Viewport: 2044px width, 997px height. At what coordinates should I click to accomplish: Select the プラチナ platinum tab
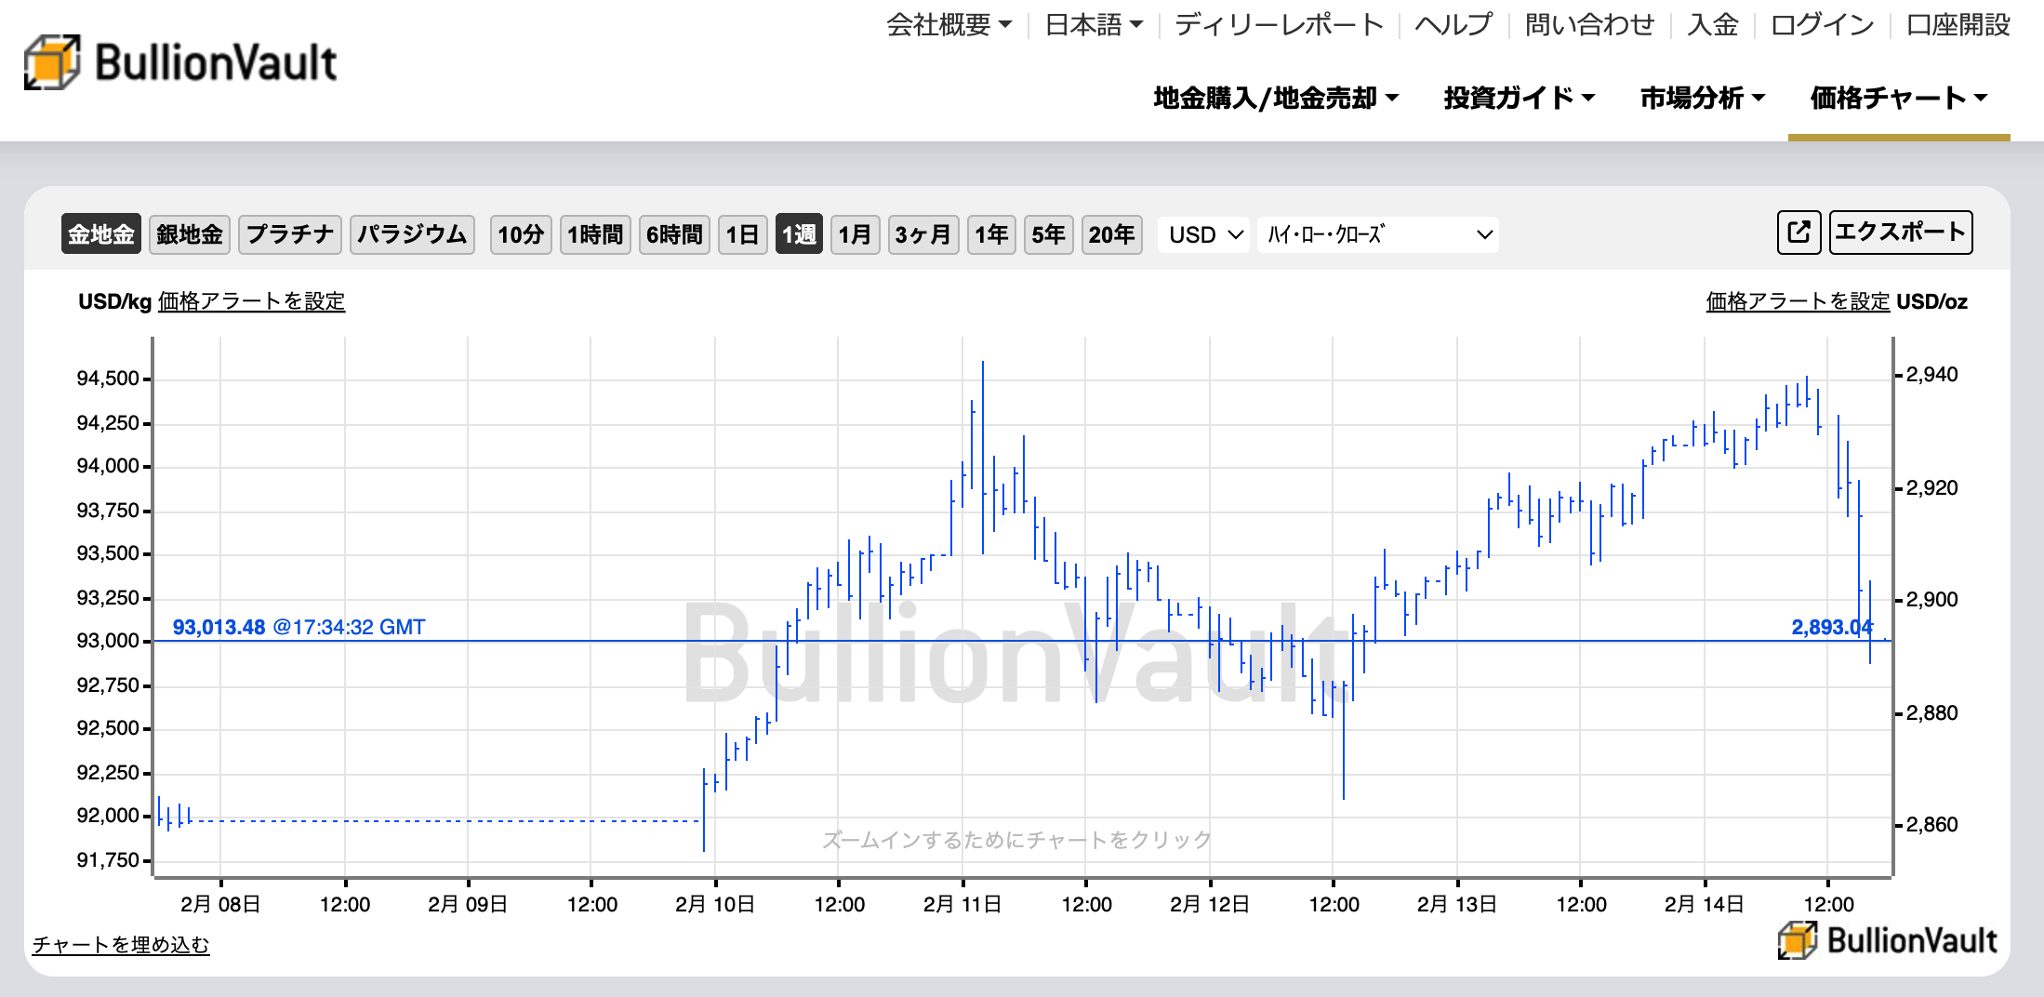(290, 234)
